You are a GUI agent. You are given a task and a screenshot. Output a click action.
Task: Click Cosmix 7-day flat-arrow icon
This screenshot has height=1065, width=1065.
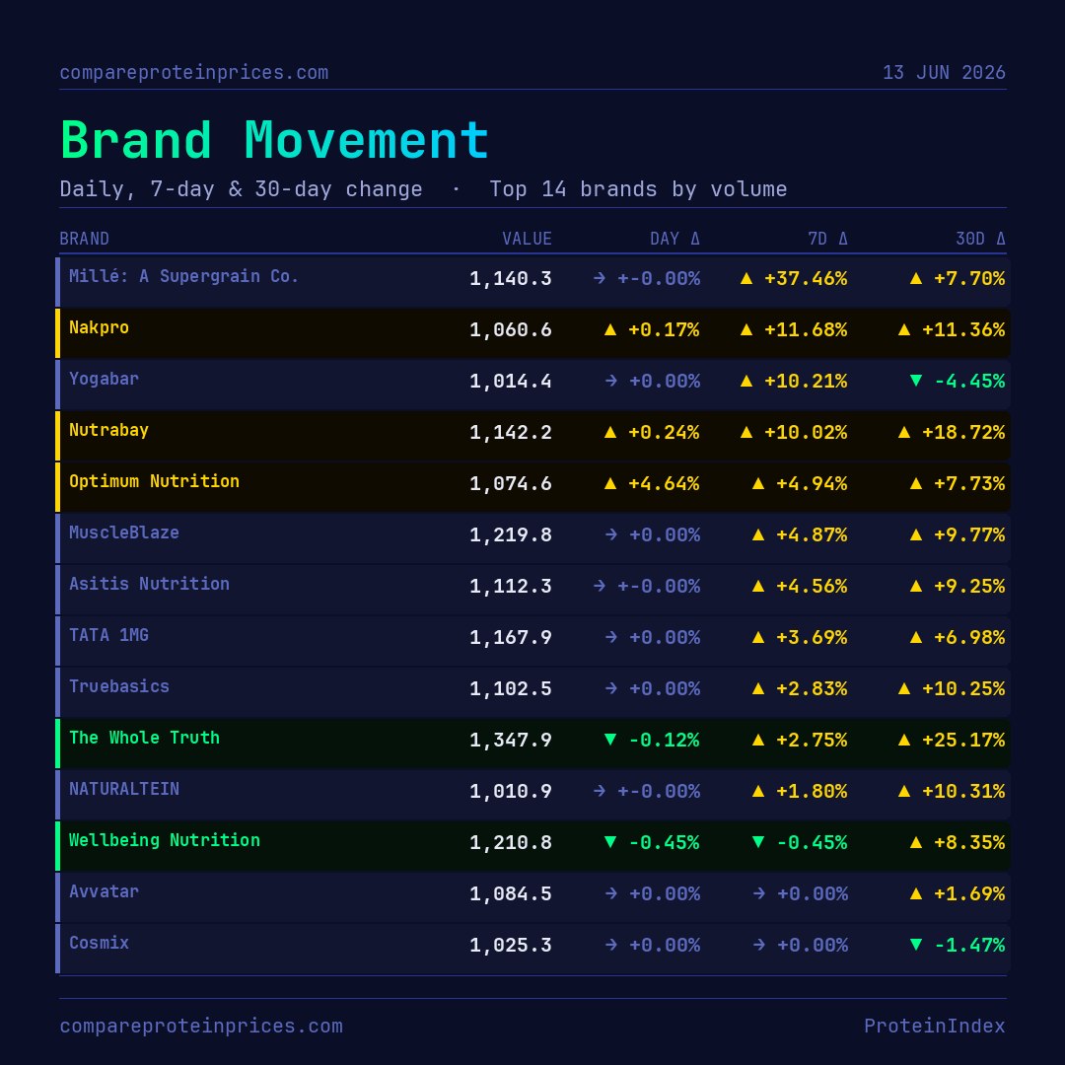coord(758,946)
